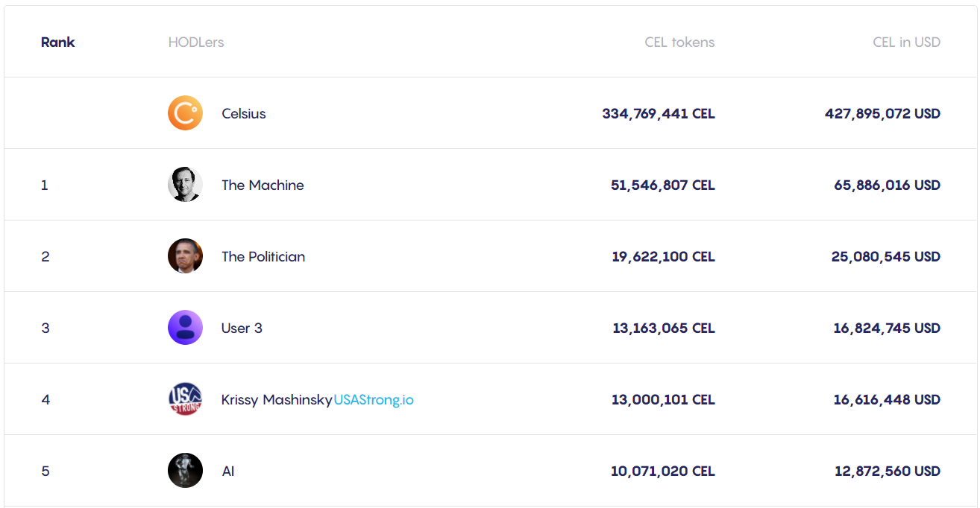980x508 pixels.
Task: Select The Machine holder name
Action: (x=263, y=185)
